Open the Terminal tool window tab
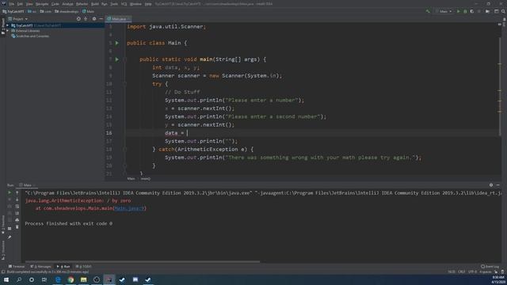 (17, 267)
